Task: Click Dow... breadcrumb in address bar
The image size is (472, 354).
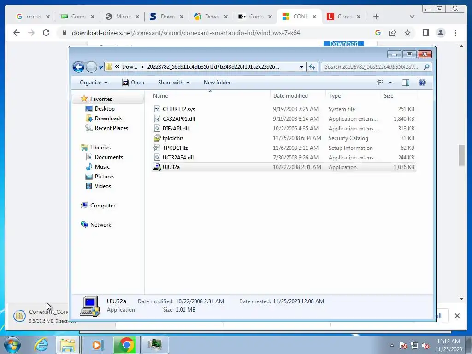Action: coord(130,67)
